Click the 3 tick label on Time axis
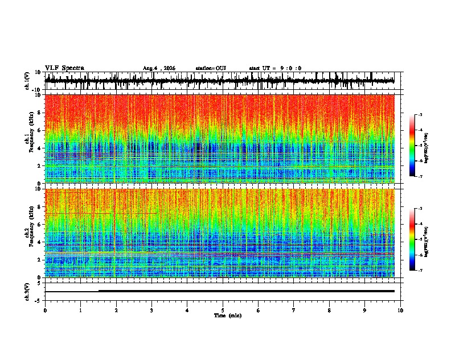 coord(151,310)
